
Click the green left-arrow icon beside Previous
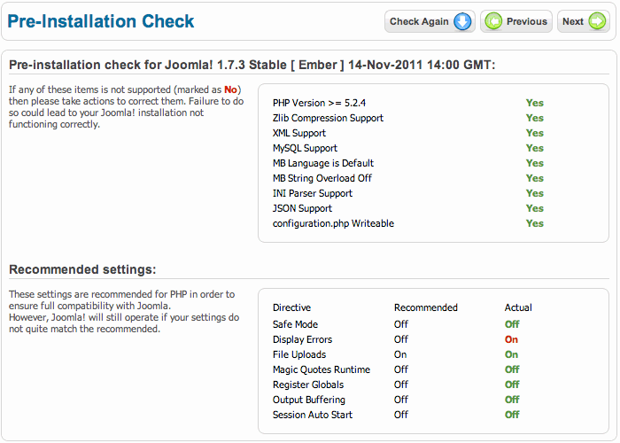pos(493,21)
